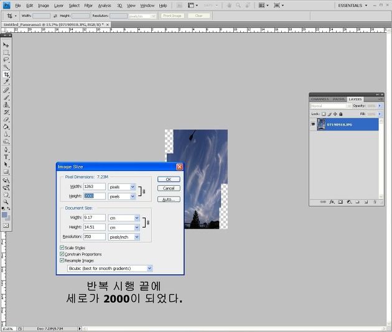This screenshot has height=332, width=392.
Task: Uncheck Constrain Proportions
Action: tap(62, 254)
